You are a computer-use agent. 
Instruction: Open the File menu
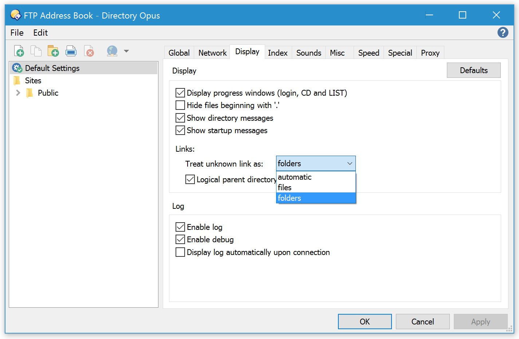[17, 33]
